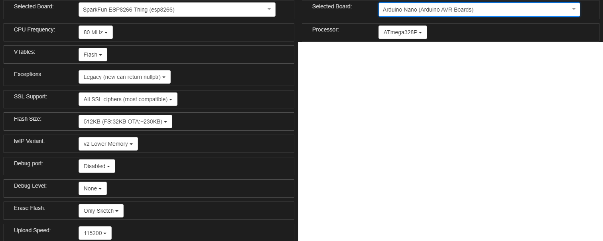Open the Debug port Disabled dropdown
Viewport: 603px width, 241px height.
(x=97, y=166)
